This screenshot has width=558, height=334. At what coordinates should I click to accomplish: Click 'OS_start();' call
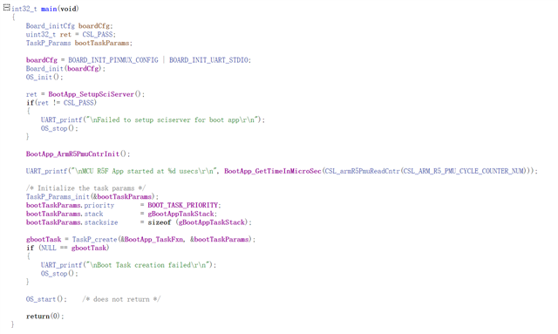pyautogui.click(x=46, y=299)
